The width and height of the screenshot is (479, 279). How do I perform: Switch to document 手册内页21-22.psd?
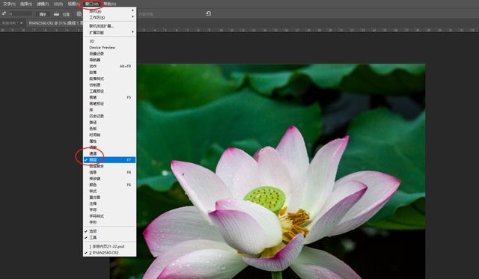tap(110, 246)
